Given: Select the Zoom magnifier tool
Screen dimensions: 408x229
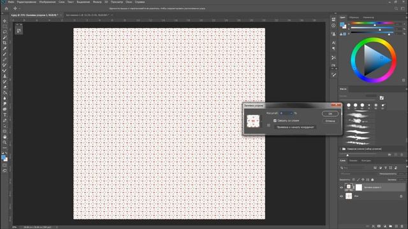Looking at the screenshot, I should pos(4,142).
